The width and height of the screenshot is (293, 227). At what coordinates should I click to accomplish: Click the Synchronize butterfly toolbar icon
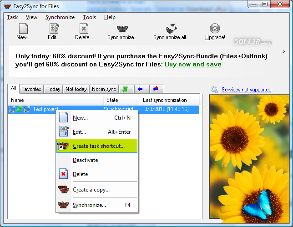[x=122, y=29]
